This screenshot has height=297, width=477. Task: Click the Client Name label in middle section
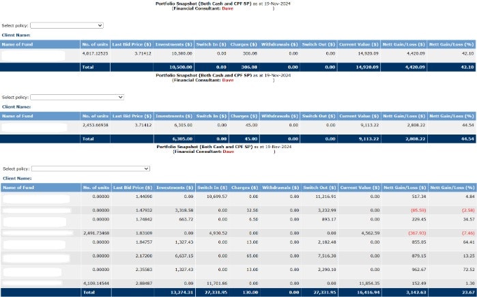pos(16,107)
